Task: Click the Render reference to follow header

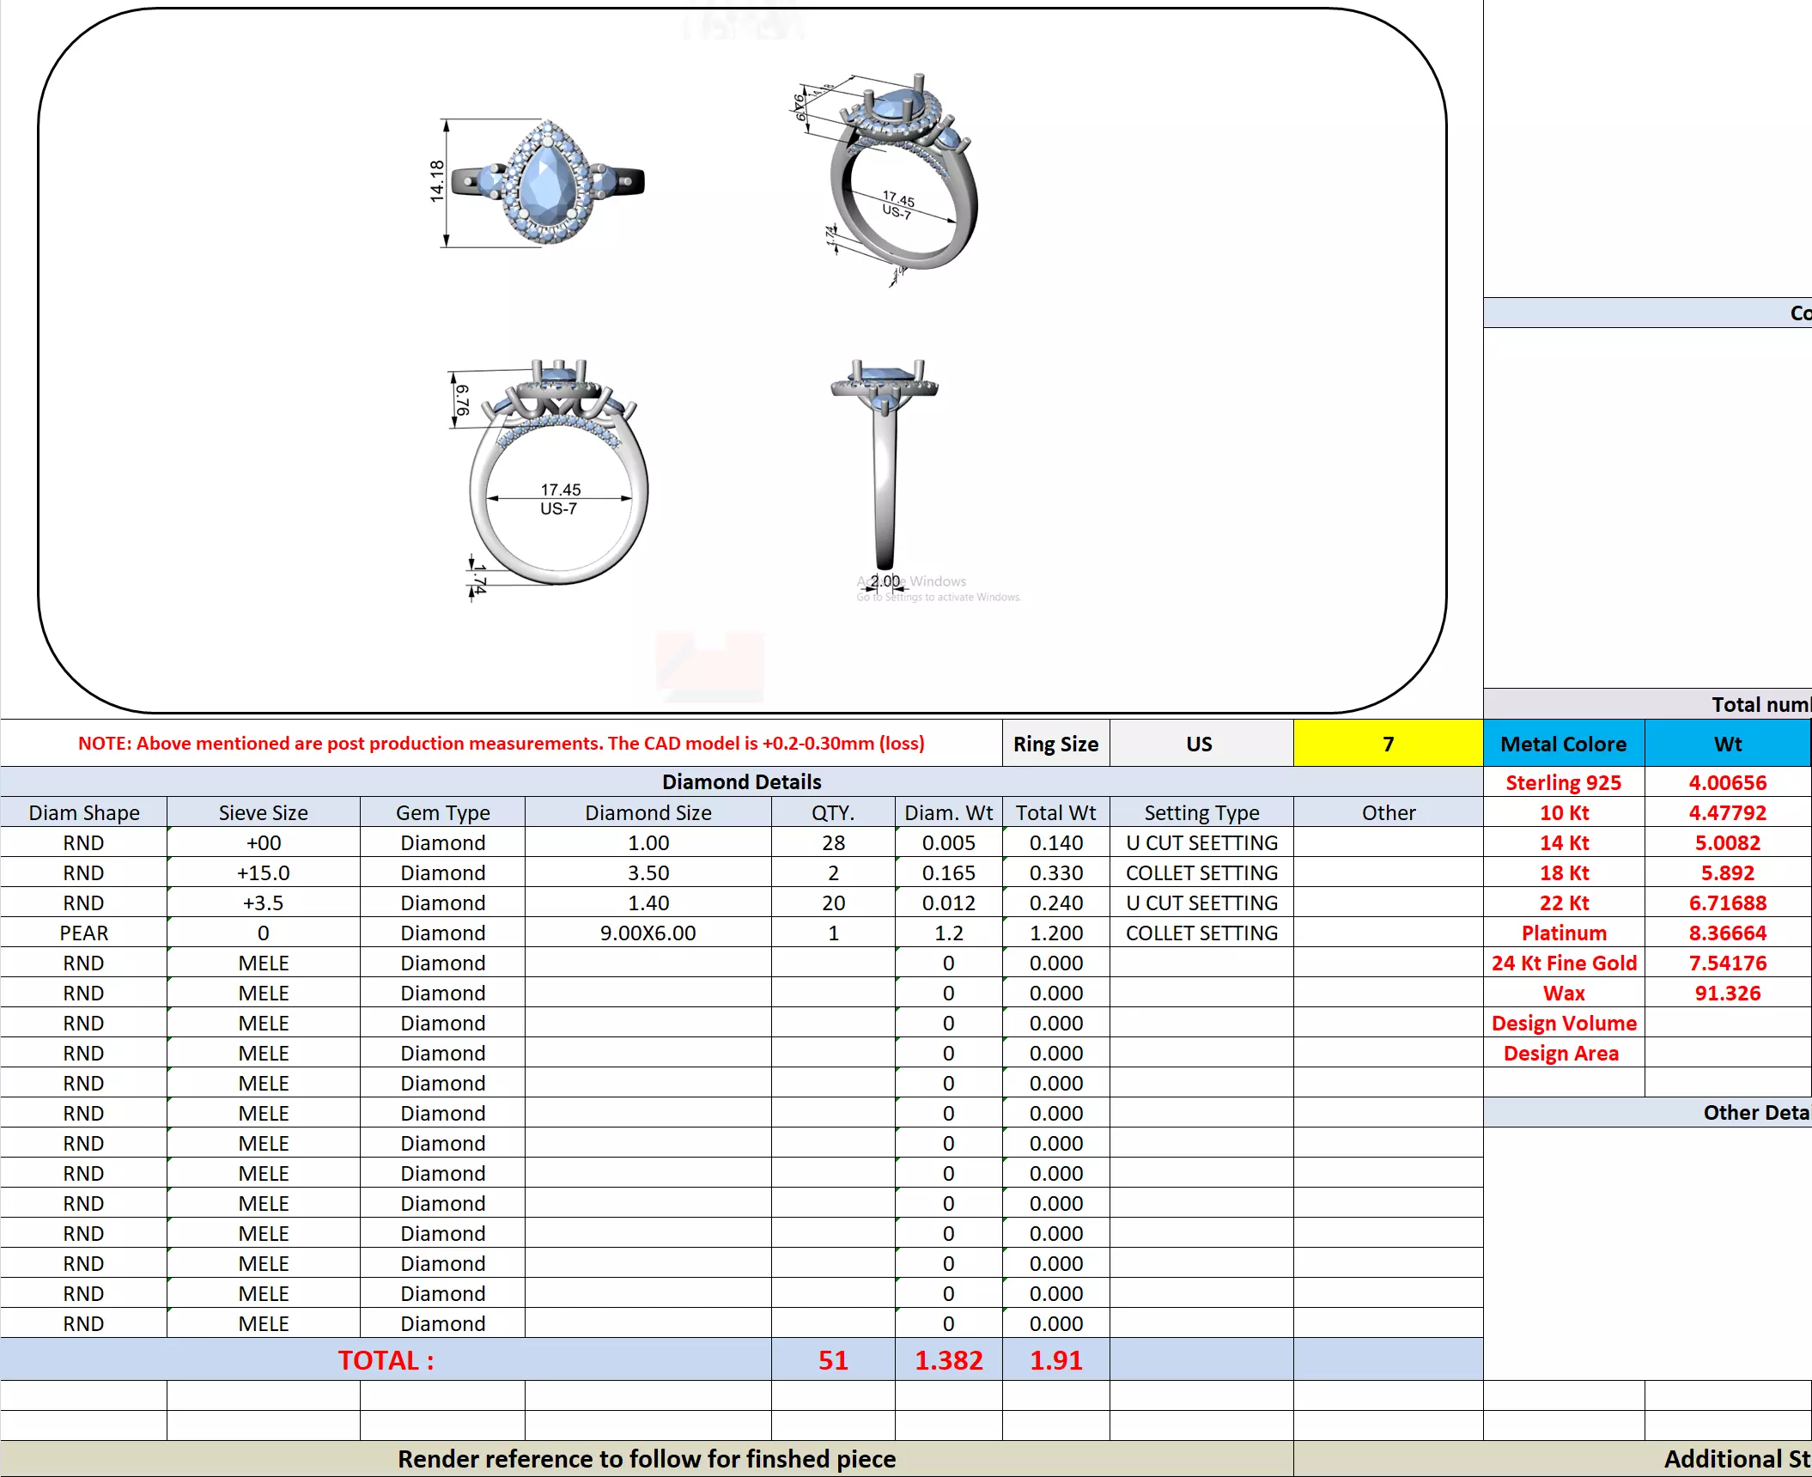Action: point(646,1459)
